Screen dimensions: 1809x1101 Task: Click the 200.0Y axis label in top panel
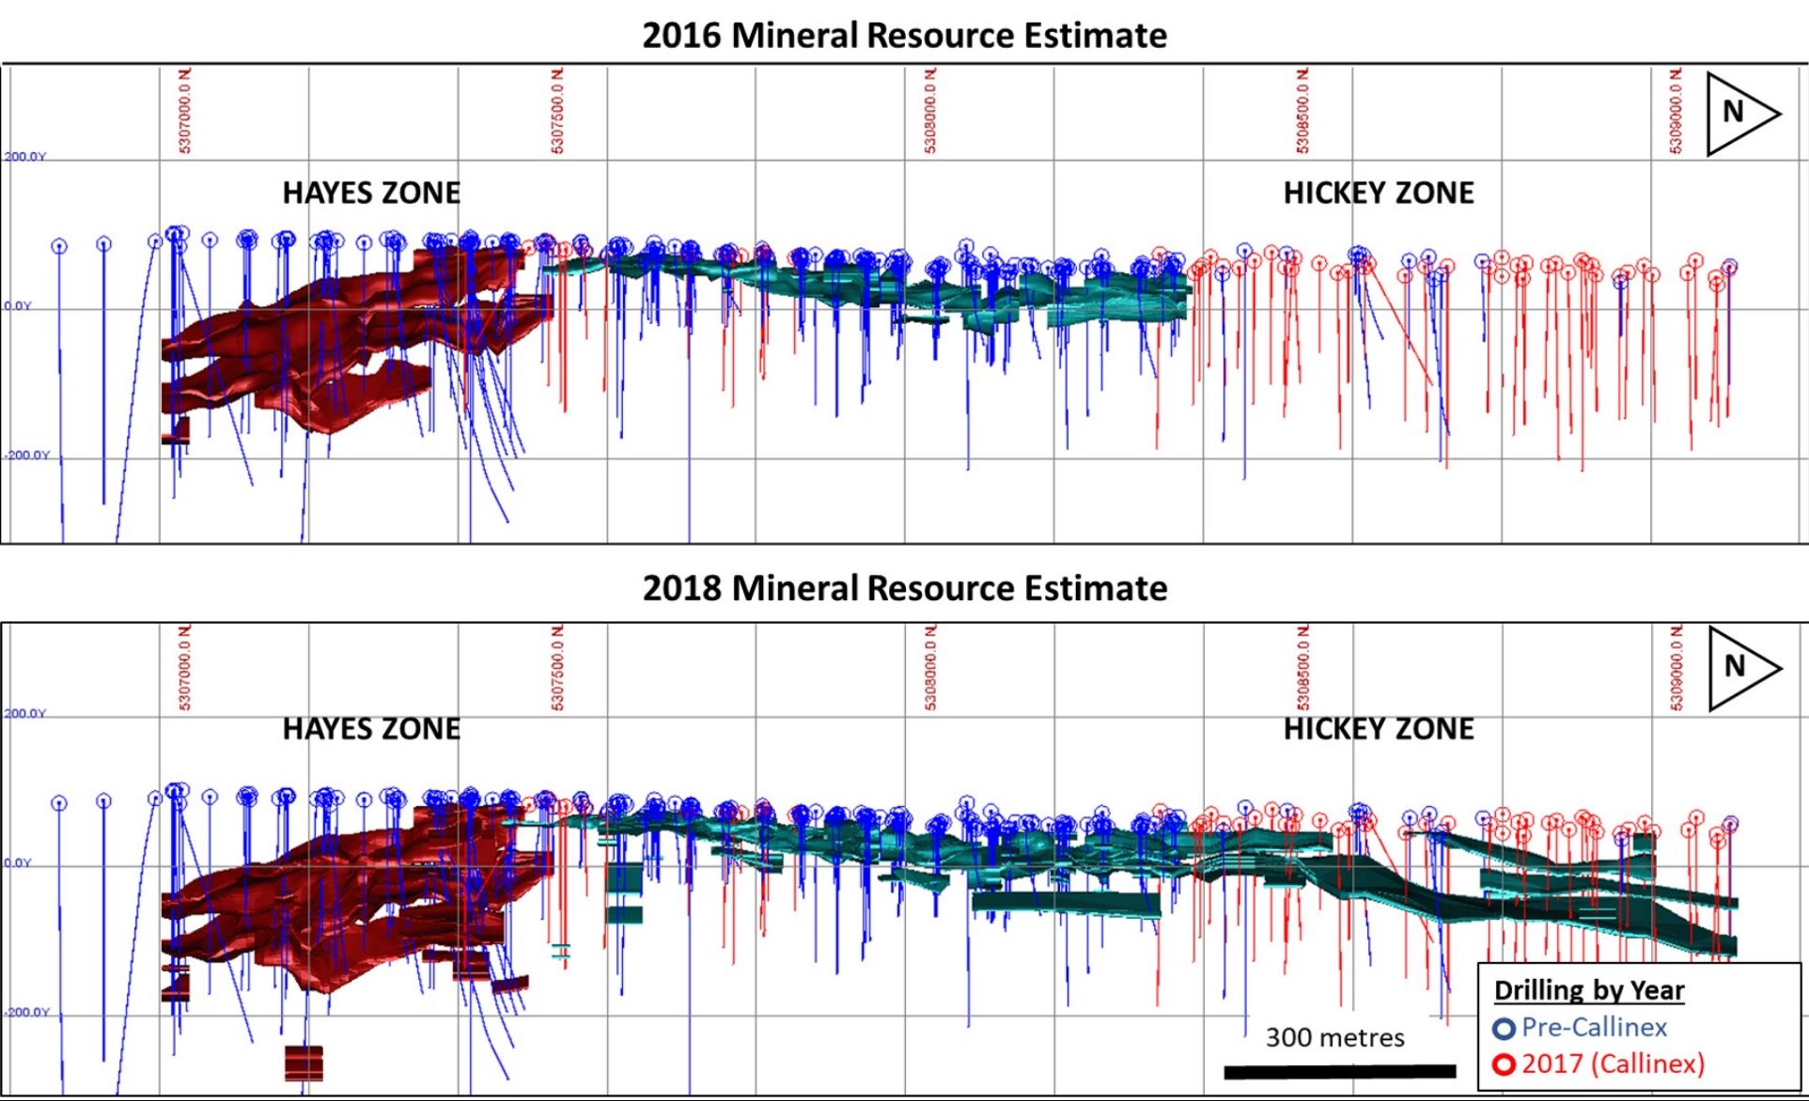(24, 157)
